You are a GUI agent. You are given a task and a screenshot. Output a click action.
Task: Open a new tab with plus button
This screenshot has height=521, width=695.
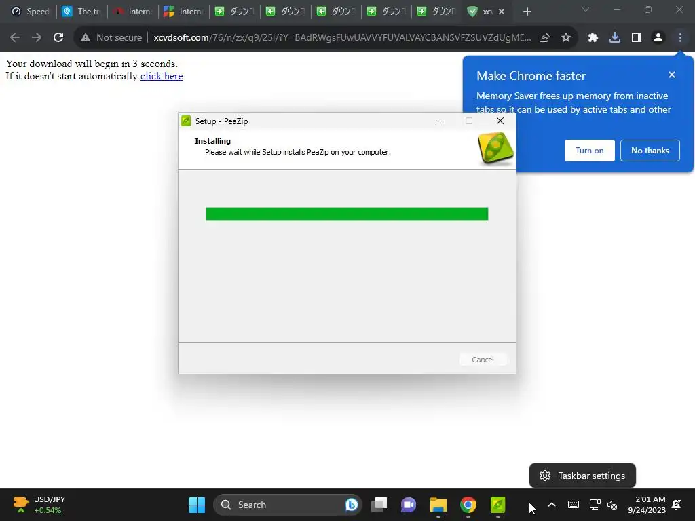click(527, 12)
